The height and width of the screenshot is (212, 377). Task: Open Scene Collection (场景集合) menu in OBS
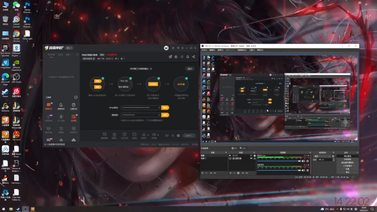click(242, 50)
